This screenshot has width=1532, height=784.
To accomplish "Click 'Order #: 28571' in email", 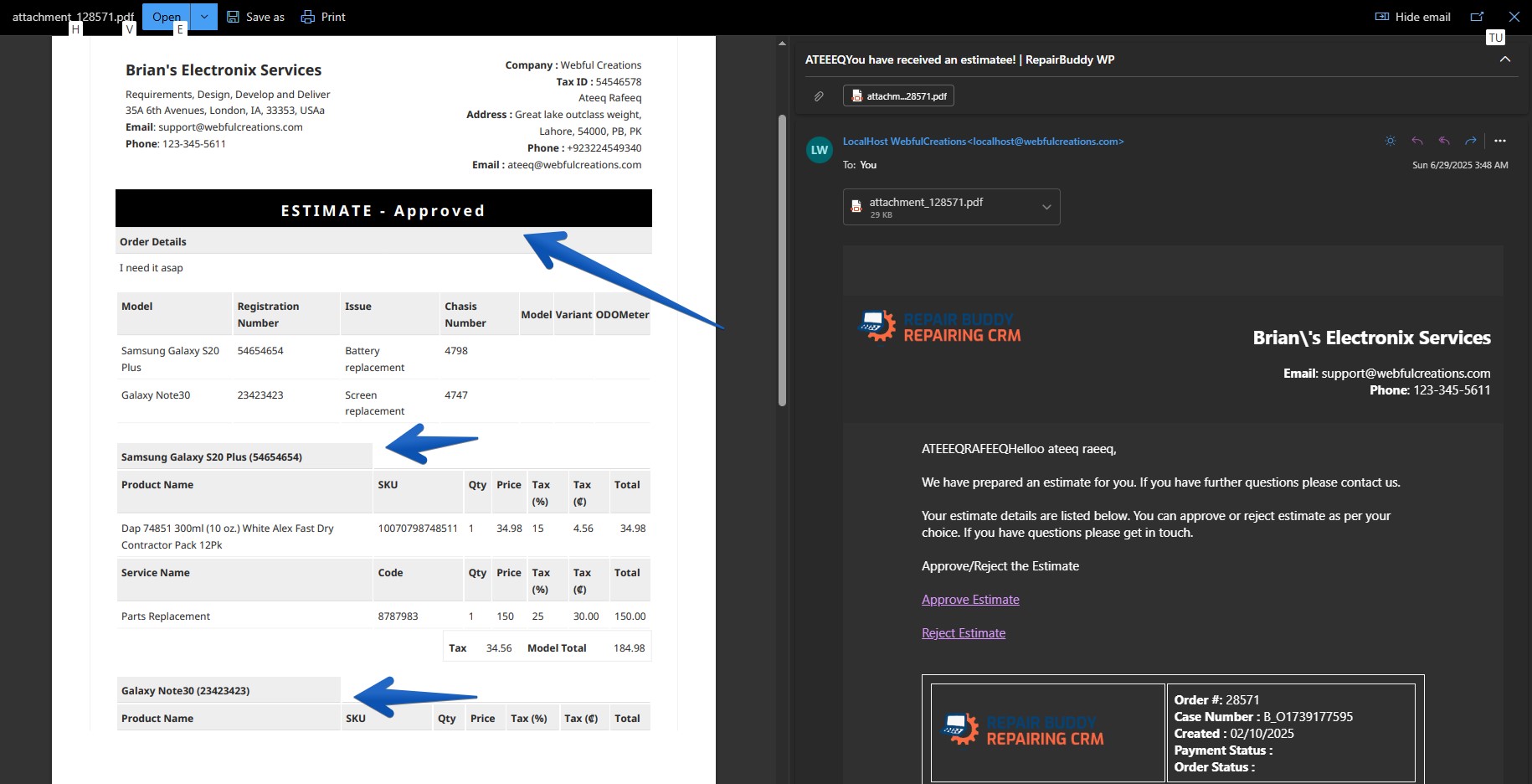I will click(1216, 700).
